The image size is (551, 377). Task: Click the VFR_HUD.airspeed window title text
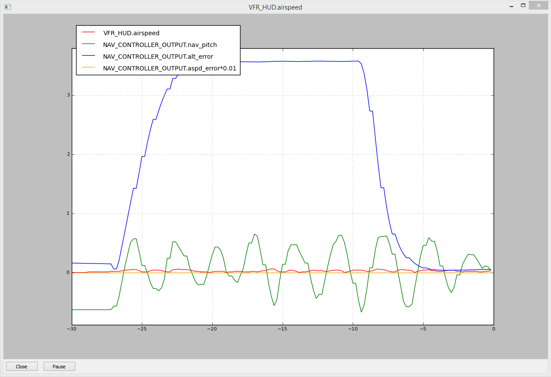(275, 7)
